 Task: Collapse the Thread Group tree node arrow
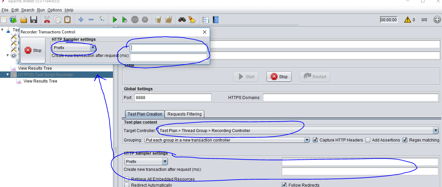tap(8, 55)
